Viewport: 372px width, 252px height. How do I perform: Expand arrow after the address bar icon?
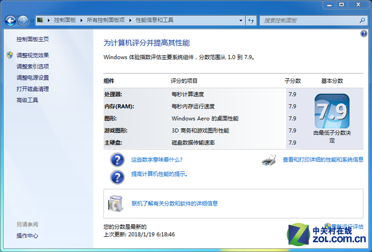tap(49, 20)
